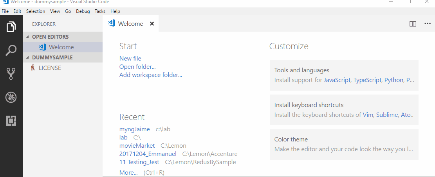Open the editor More Actions ellipsis
This screenshot has width=435, height=177.
[427, 24]
